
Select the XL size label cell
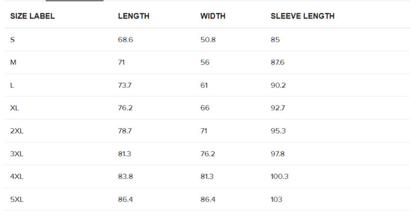(15, 108)
